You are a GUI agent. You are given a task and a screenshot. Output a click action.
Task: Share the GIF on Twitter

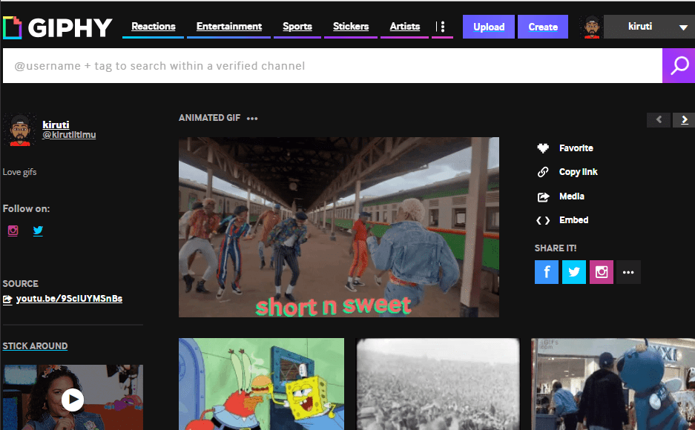tap(574, 272)
